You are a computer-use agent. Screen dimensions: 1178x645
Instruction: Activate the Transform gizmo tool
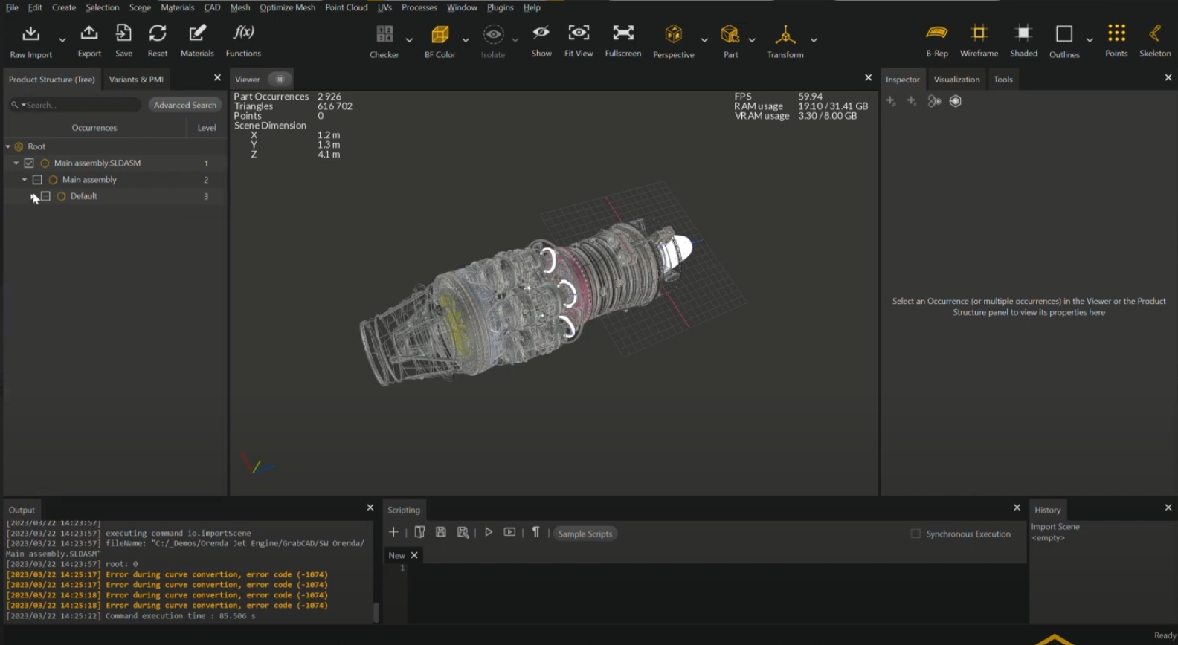[x=785, y=34]
